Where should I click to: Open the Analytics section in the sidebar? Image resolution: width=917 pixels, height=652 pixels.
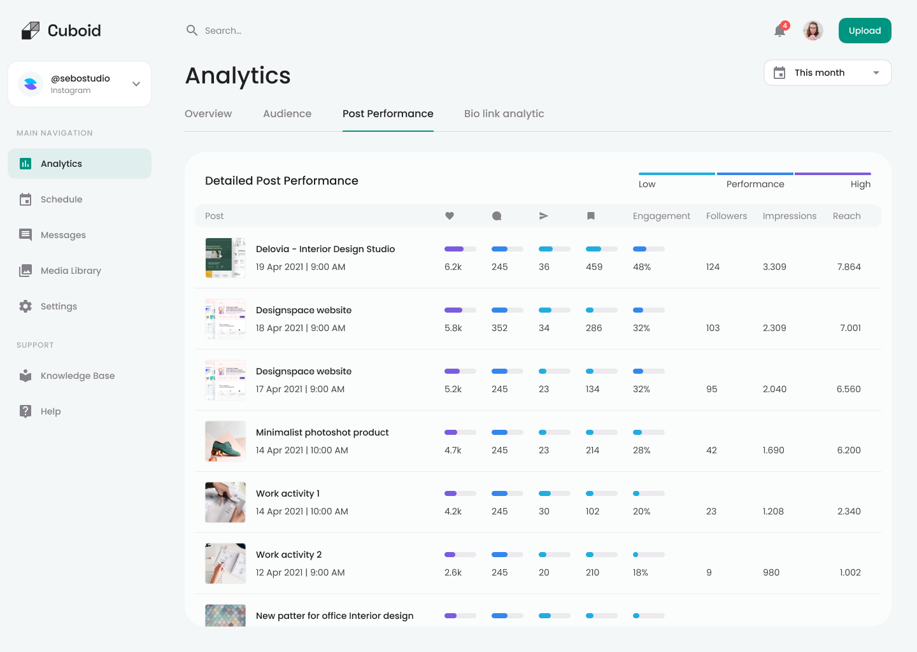click(x=62, y=163)
